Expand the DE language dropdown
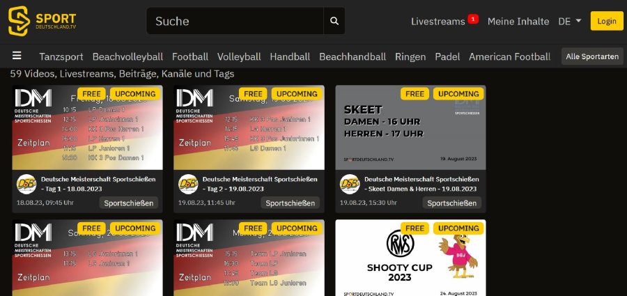Image resolution: width=627 pixels, height=296 pixels. pyautogui.click(x=570, y=21)
